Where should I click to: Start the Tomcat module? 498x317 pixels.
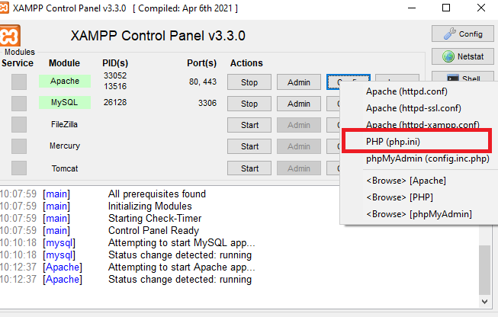click(249, 168)
